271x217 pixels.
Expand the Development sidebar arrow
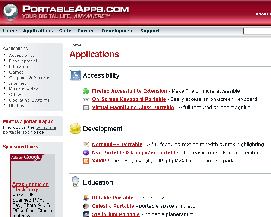tap(4, 60)
